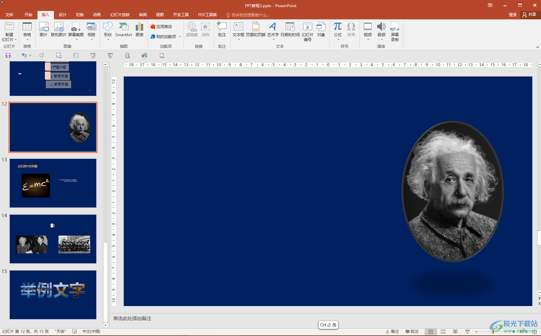Click the CH input method indicator

(x=328, y=325)
